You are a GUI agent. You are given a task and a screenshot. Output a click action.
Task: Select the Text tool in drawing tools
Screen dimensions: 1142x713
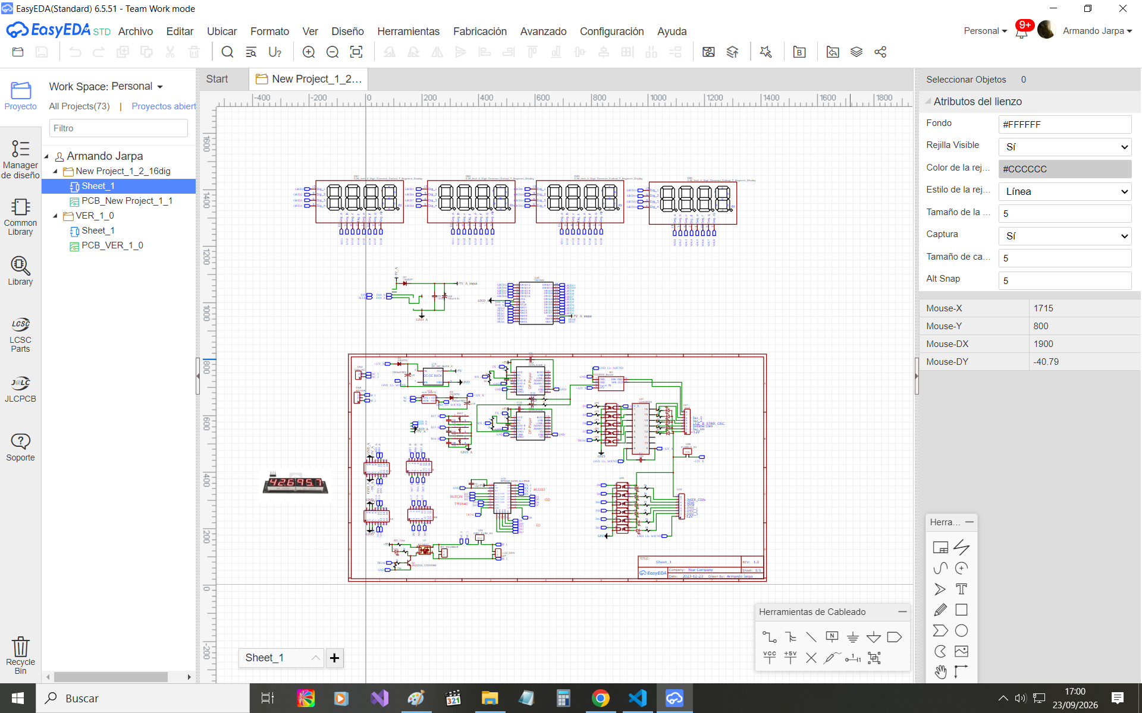tap(961, 589)
